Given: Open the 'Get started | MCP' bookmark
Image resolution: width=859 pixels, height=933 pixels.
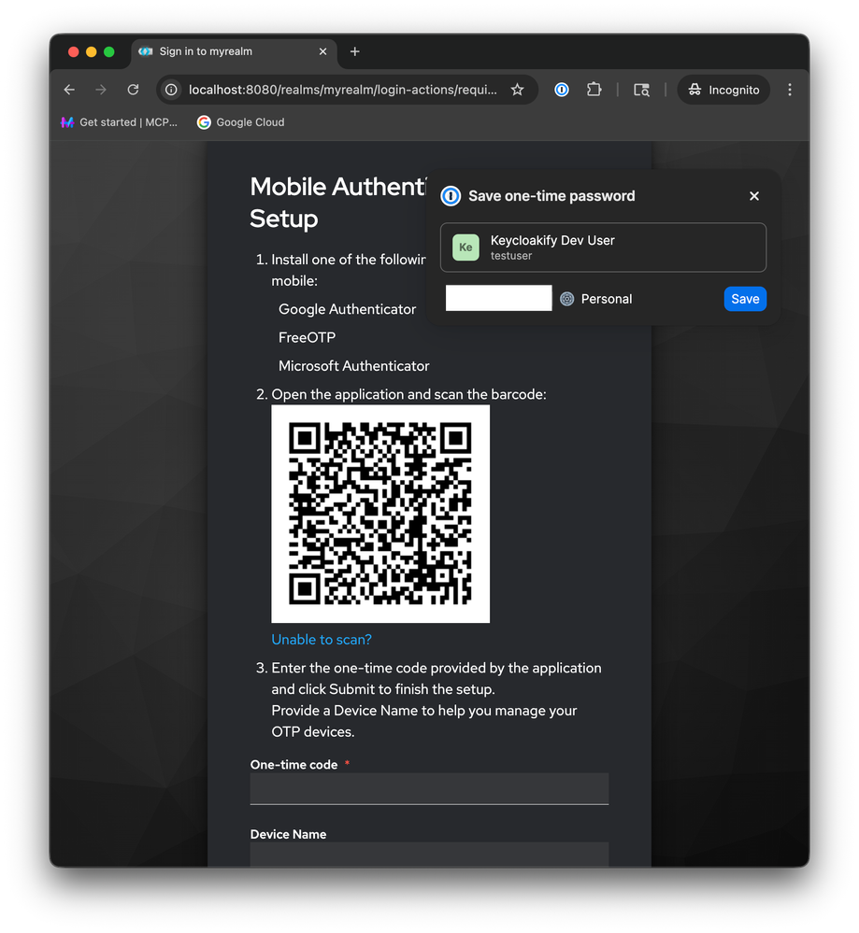Looking at the screenshot, I should 119,122.
